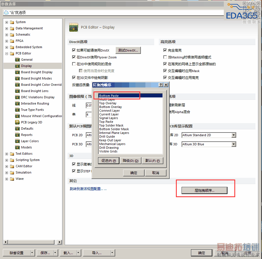Click the Board Insight Display icon
262x259 pixels.
coord(17,72)
